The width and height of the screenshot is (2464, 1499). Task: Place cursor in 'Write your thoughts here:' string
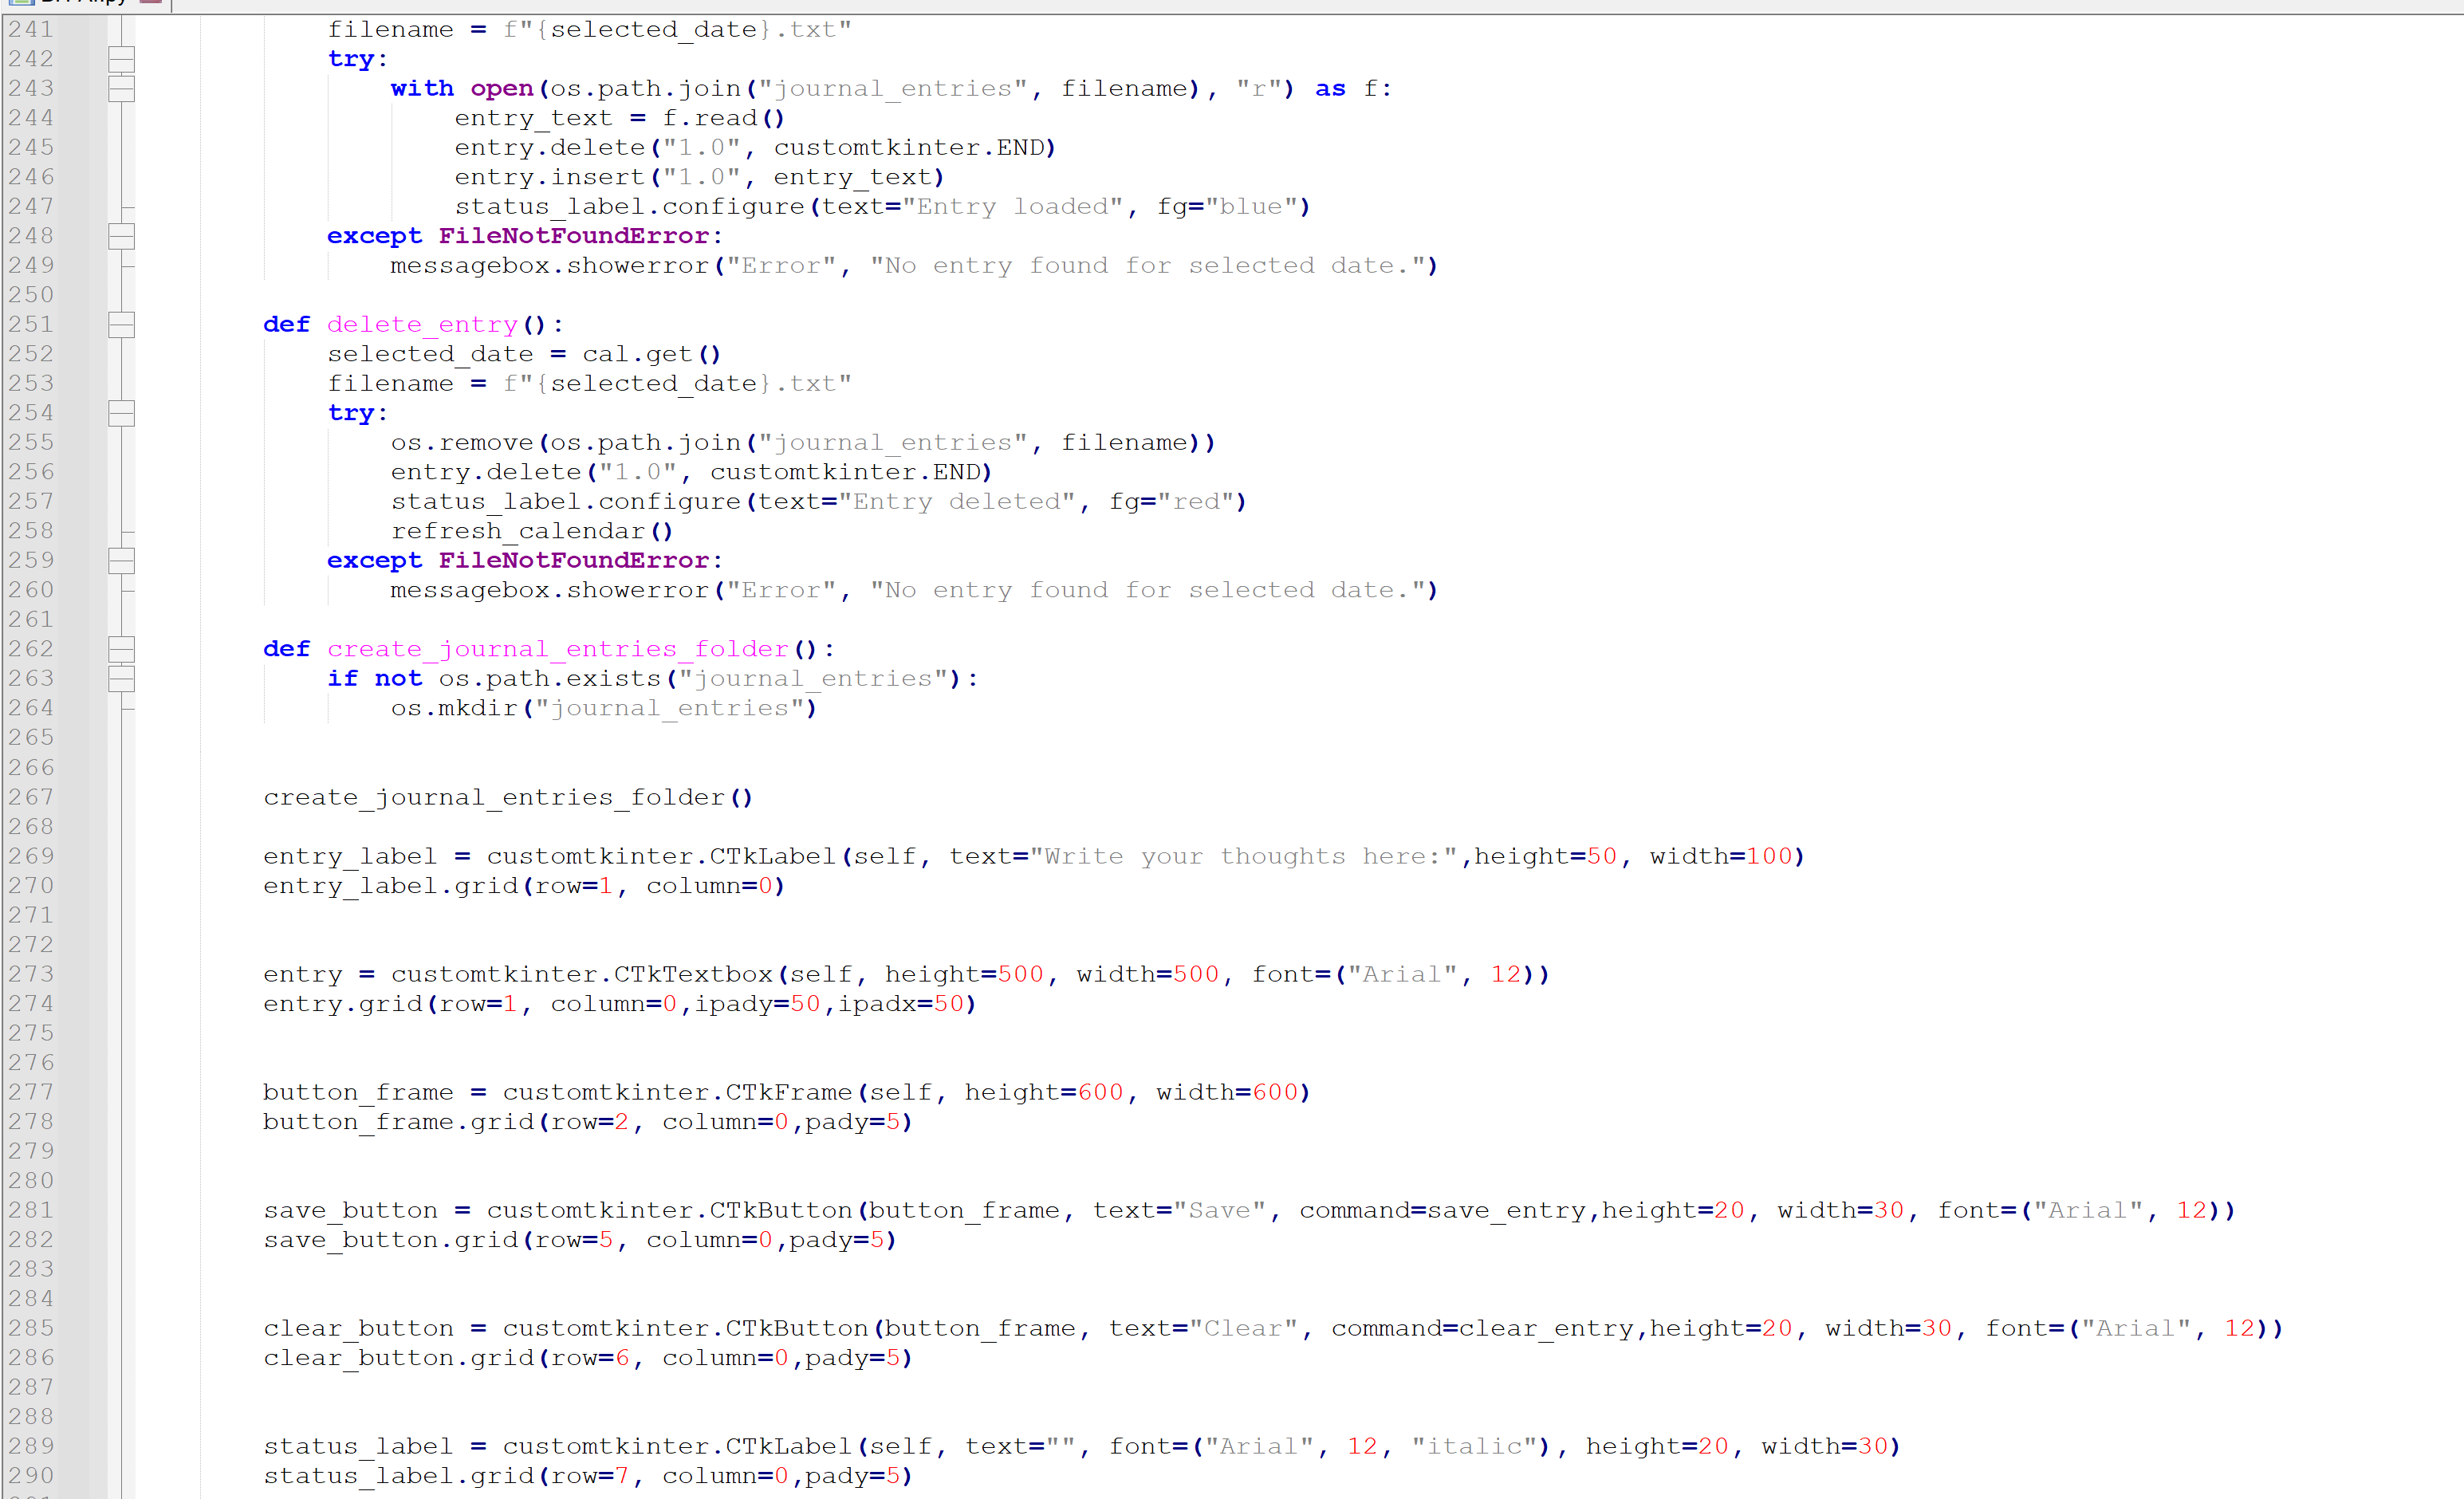pyautogui.click(x=1242, y=856)
